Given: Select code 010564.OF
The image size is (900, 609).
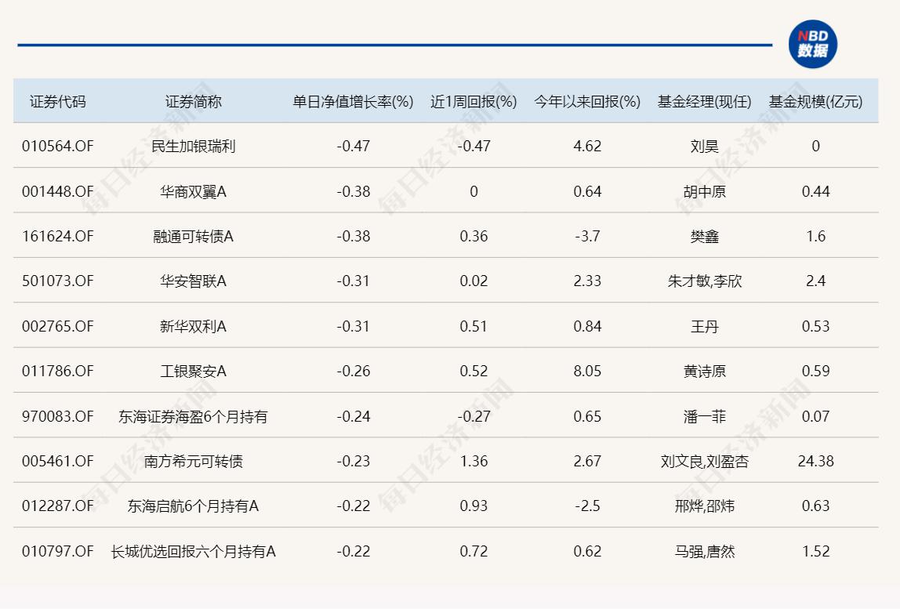Looking at the screenshot, I should pyautogui.click(x=57, y=146).
